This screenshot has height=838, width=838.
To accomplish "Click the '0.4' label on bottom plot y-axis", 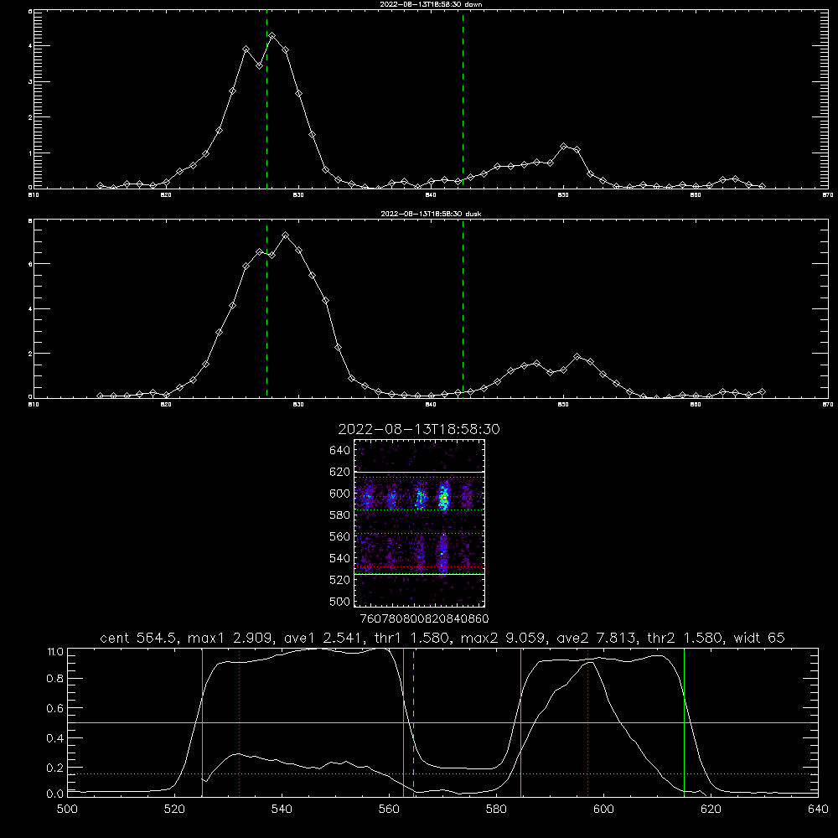I will point(55,738).
